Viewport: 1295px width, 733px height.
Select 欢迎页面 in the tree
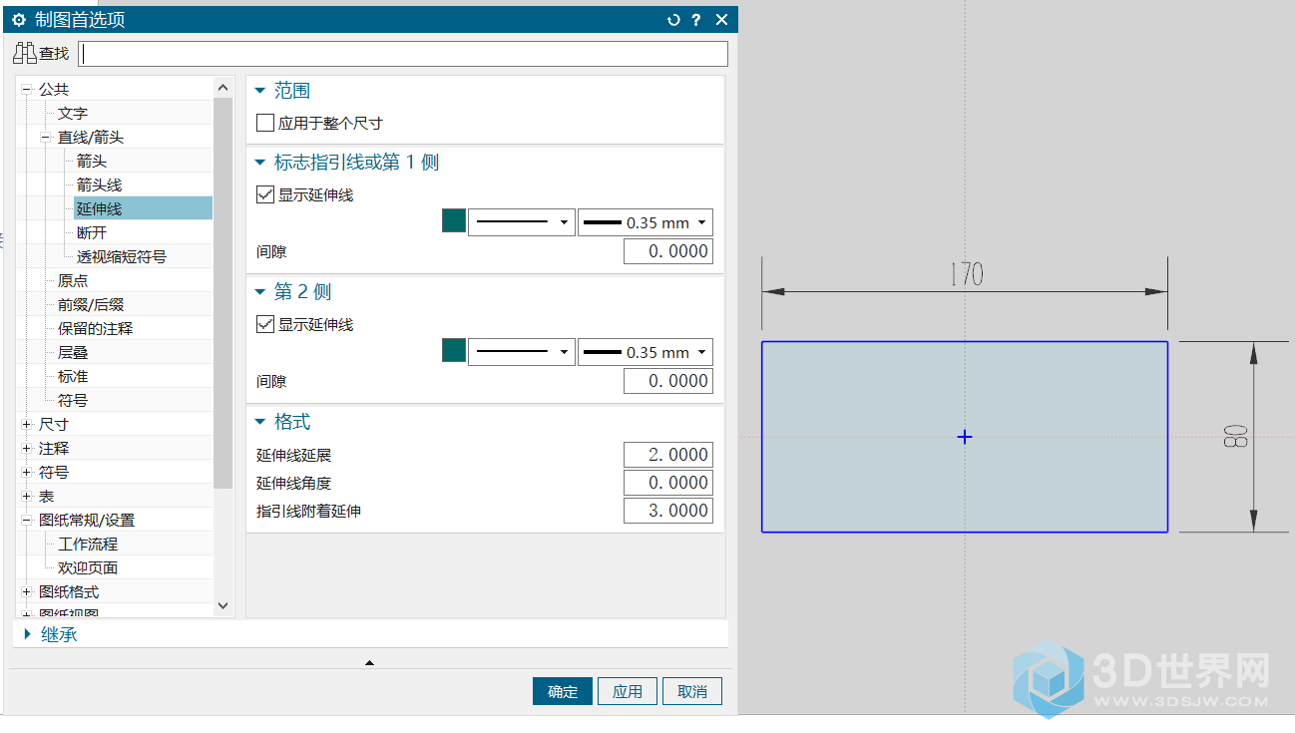(88, 568)
